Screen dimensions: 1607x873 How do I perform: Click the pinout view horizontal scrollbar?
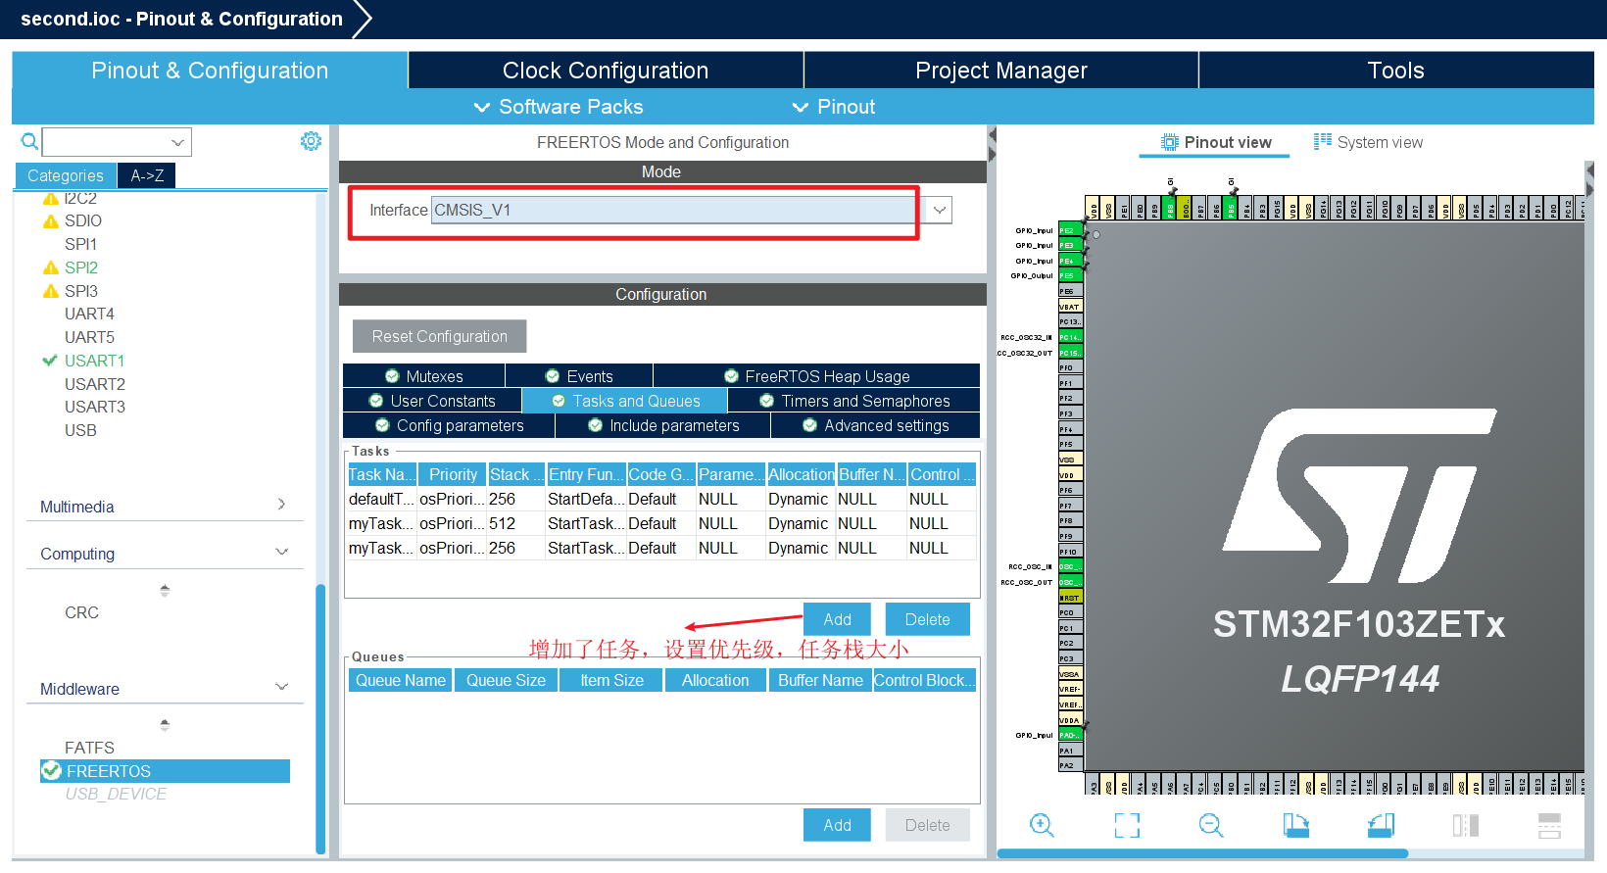pos(1202,853)
